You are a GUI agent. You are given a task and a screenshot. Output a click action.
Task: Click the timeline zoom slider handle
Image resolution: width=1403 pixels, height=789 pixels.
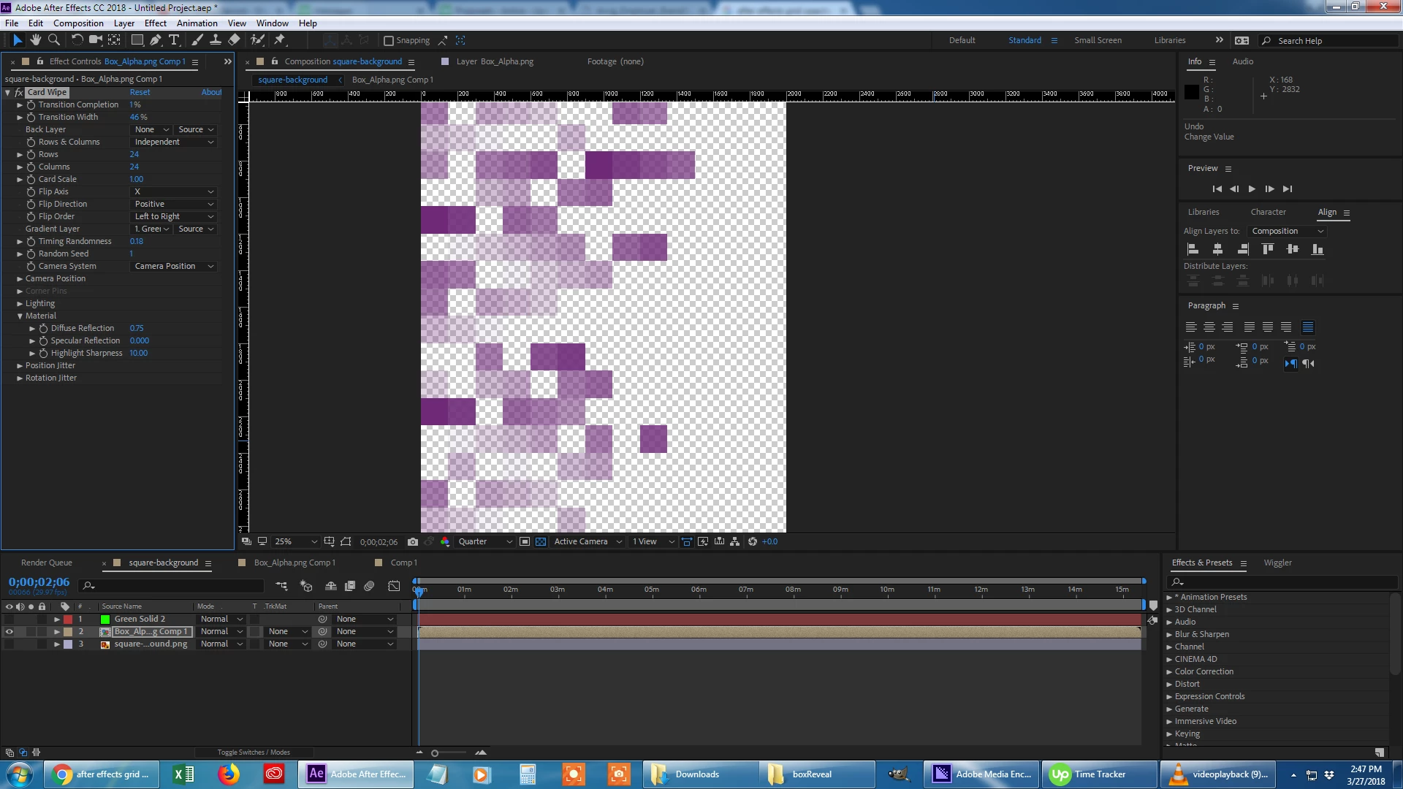pyautogui.click(x=435, y=753)
